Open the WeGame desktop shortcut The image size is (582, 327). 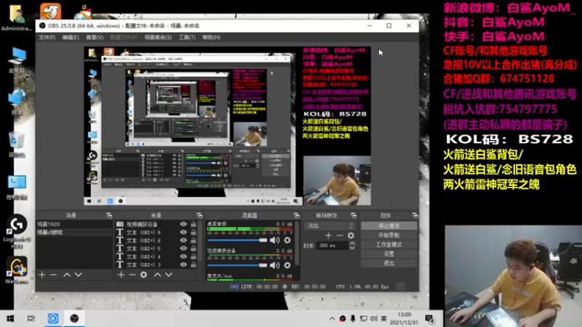pyautogui.click(x=17, y=270)
